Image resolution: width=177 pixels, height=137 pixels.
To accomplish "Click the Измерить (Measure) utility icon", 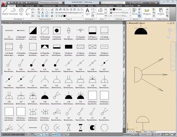I will point(147,11).
